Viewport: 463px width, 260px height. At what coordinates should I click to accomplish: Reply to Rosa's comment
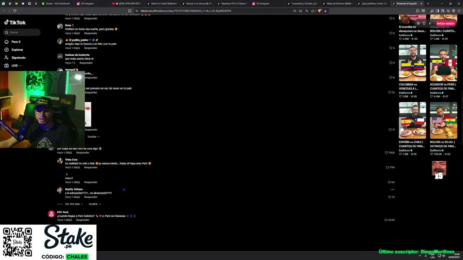tap(90, 33)
